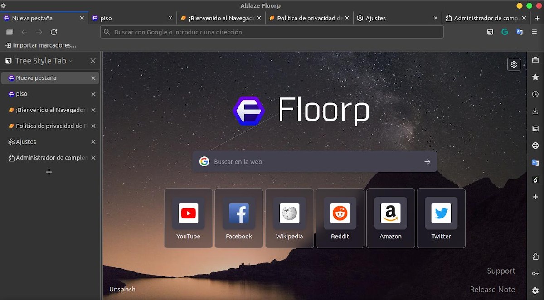Viewport: 544px width, 300px height.
Task: Close 'Ajustes' tab in the tree list
Action: click(x=93, y=142)
